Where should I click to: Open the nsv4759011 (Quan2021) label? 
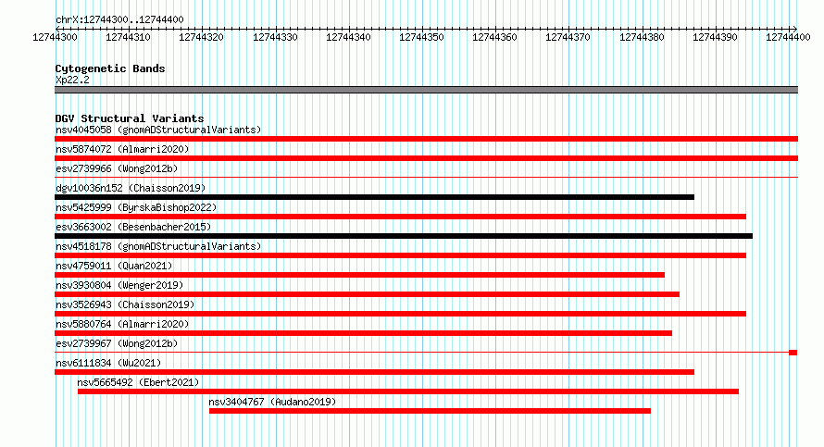coord(114,266)
